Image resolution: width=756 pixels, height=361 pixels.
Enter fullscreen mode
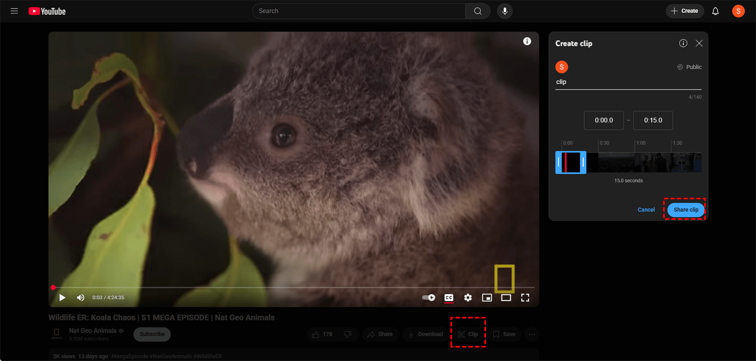525,297
